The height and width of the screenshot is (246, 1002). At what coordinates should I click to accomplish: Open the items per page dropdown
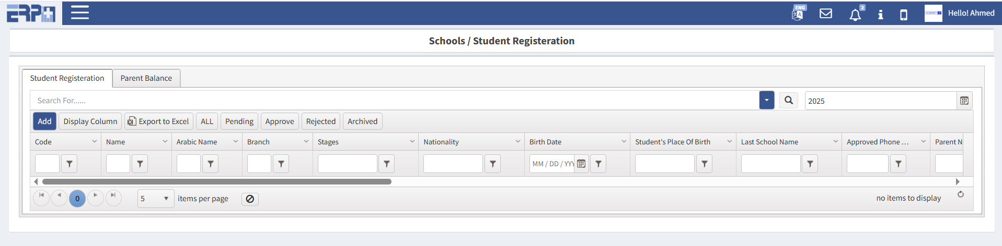tap(155, 199)
